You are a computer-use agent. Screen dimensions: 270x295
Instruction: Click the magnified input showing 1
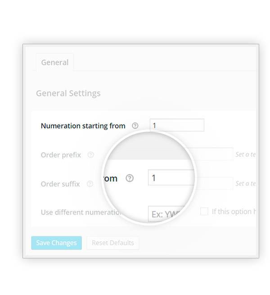171,178
